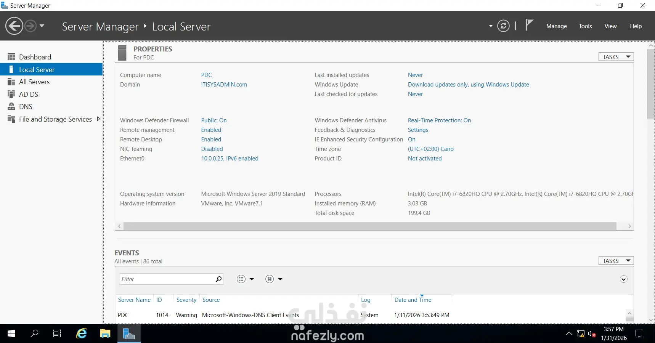Click Real-Time Protection: On link
Screen dimensions: 655x343
coord(439,120)
